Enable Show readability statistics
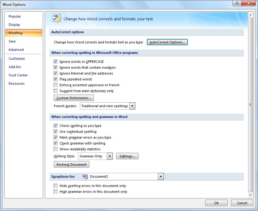 click(x=56, y=149)
